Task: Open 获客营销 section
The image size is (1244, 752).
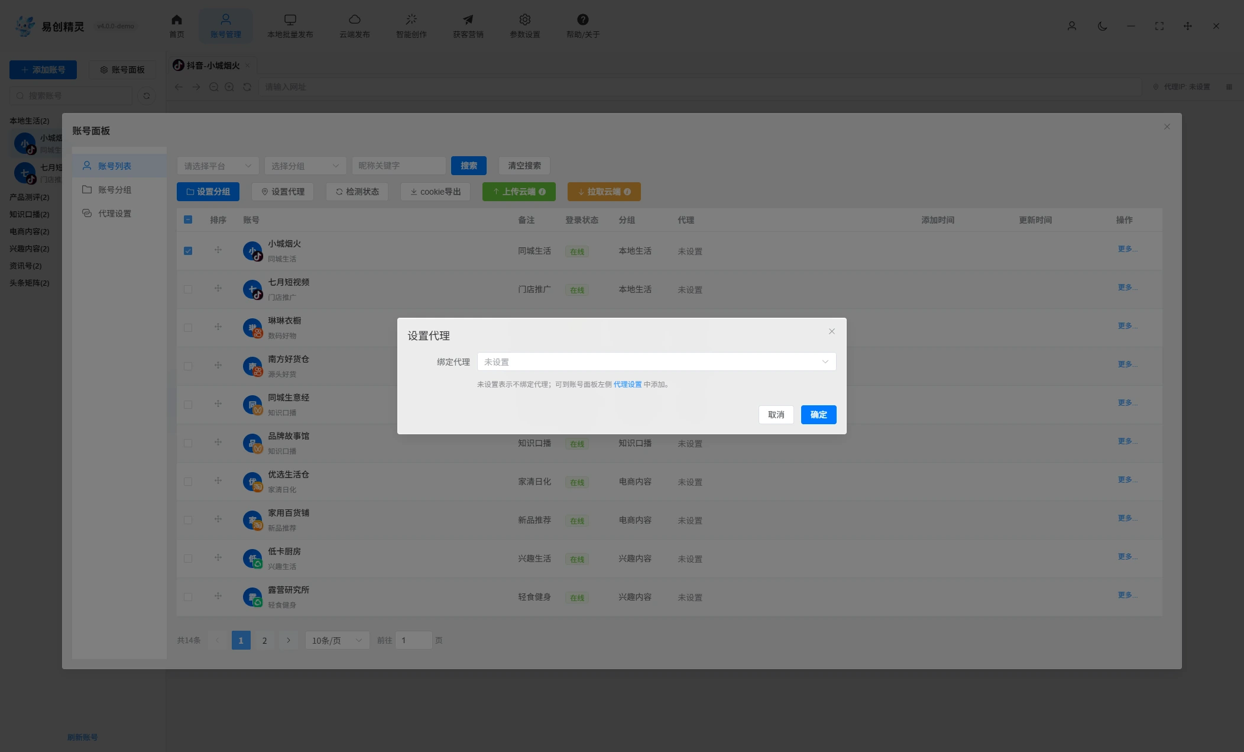Action: point(468,26)
